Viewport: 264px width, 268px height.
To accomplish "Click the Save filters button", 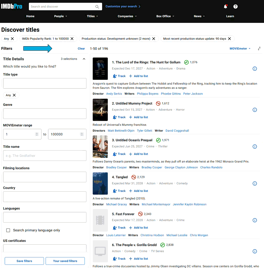I will [x=24, y=261].
